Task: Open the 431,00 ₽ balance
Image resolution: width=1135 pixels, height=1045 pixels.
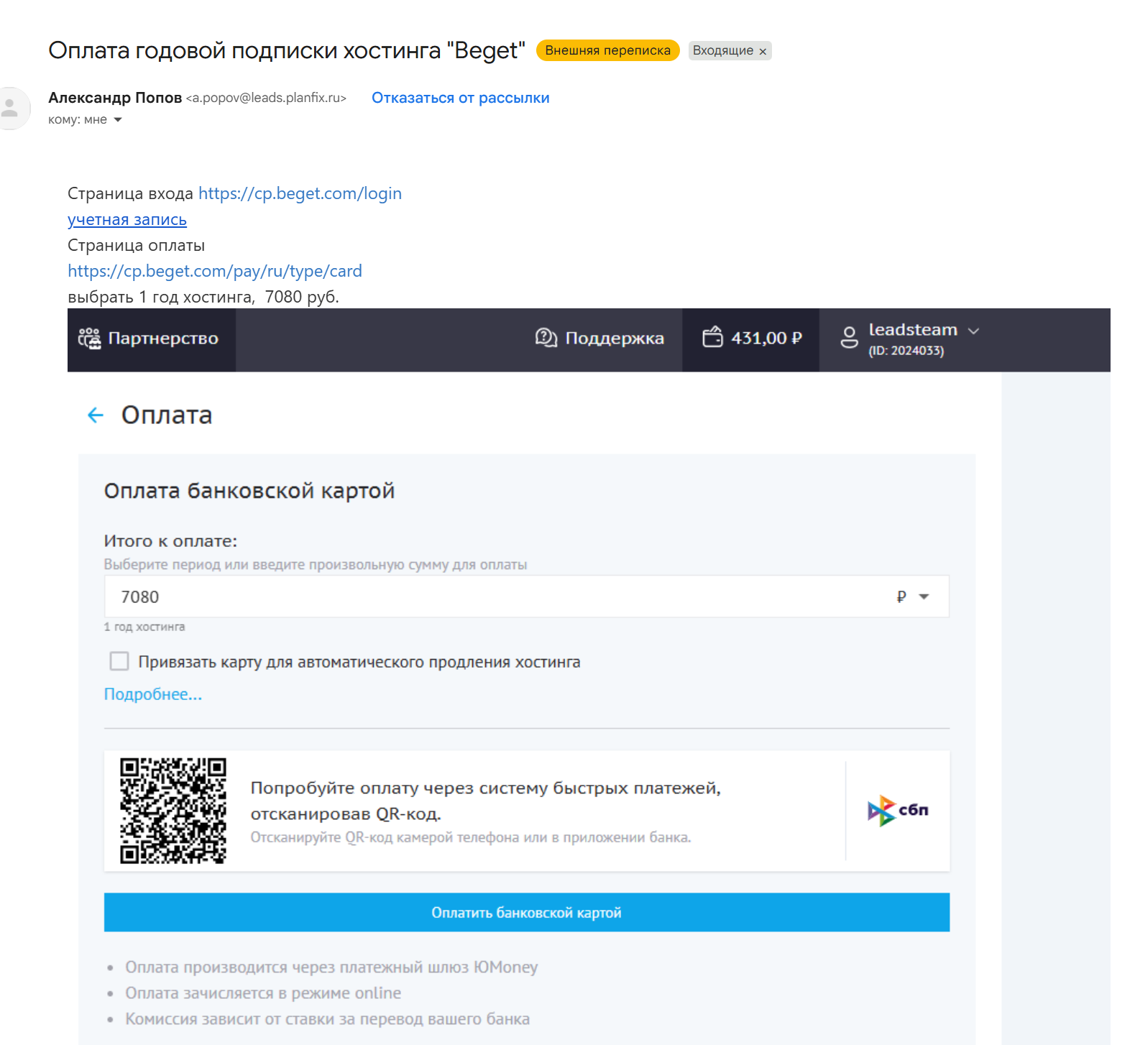Action: pos(751,339)
